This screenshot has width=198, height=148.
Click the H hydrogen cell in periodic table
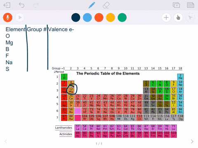[x=64, y=77]
